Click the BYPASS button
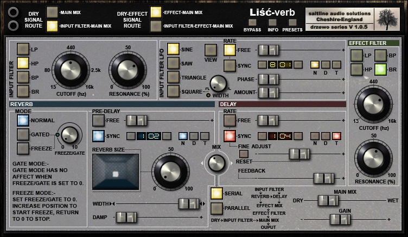Viewport: 408px width, 237px height. (x=252, y=23)
